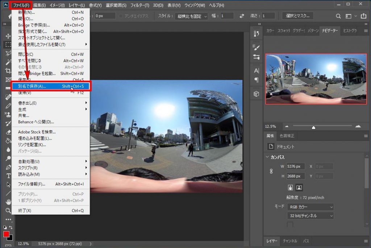The height and width of the screenshot is (248, 371).
Task: Select the Pen tool
Action: coord(8,167)
